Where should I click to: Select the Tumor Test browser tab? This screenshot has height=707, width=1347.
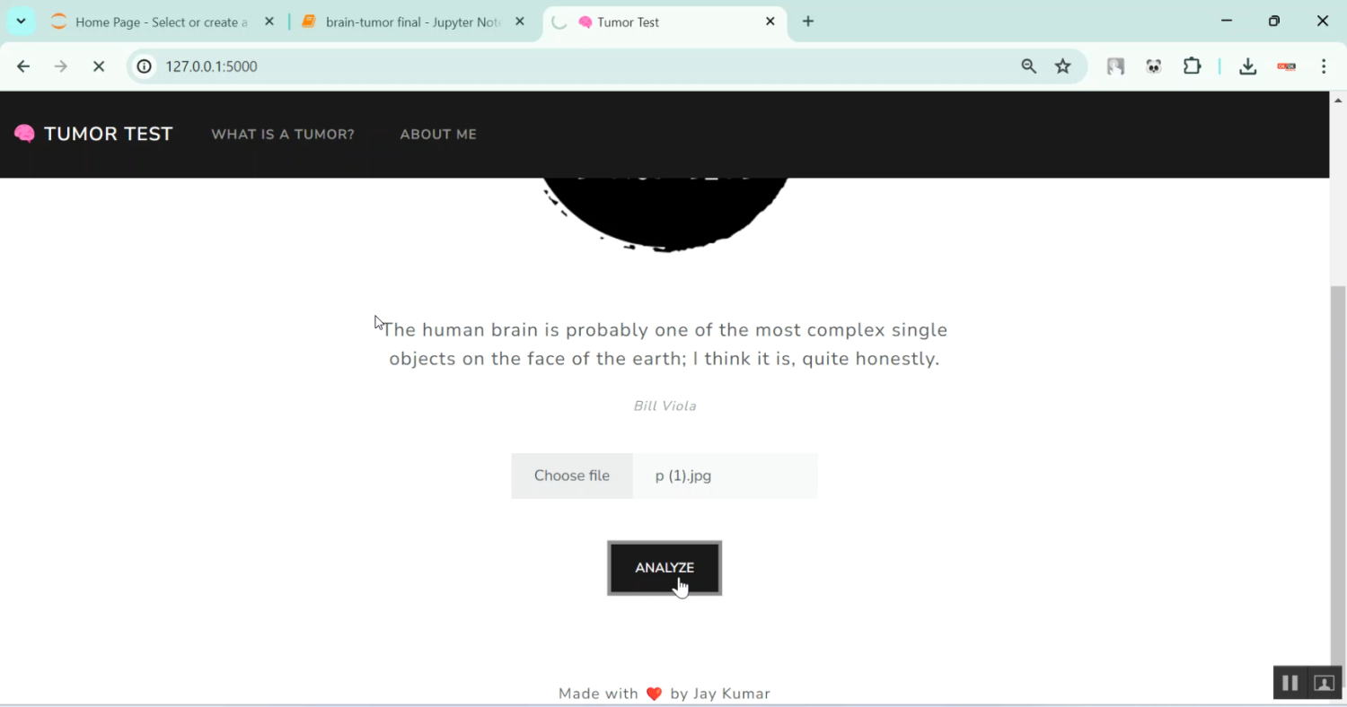(665, 22)
